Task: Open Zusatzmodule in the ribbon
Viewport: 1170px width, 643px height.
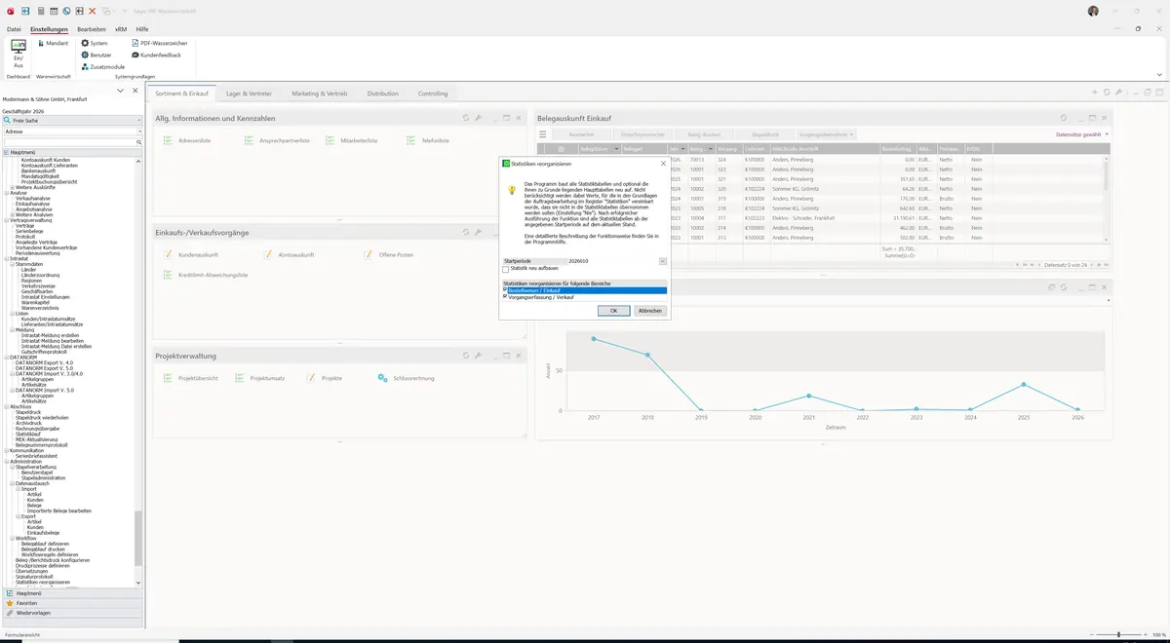Action: [x=103, y=66]
